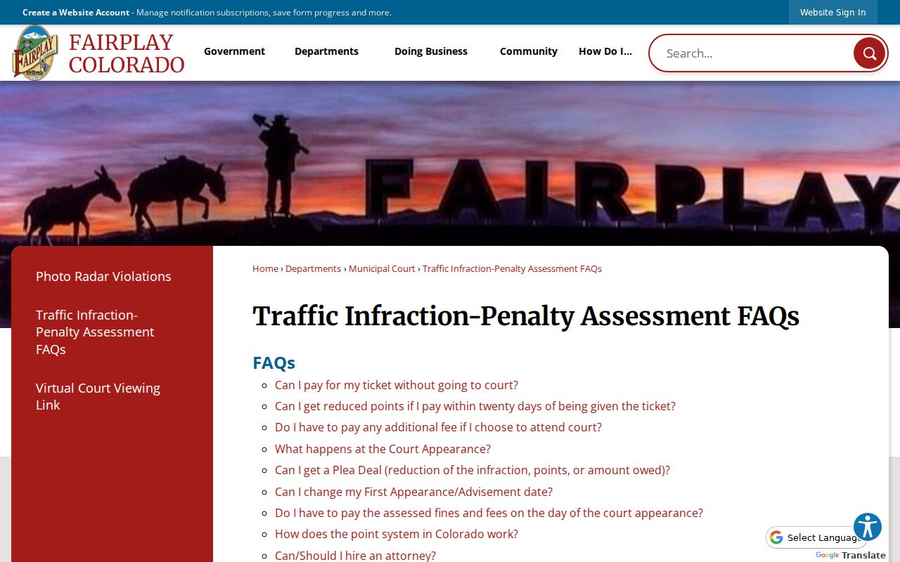Click the Fairplay town seal logo
Image resolution: width=900 pixels, height=562 pixels.
click(35, 53)
